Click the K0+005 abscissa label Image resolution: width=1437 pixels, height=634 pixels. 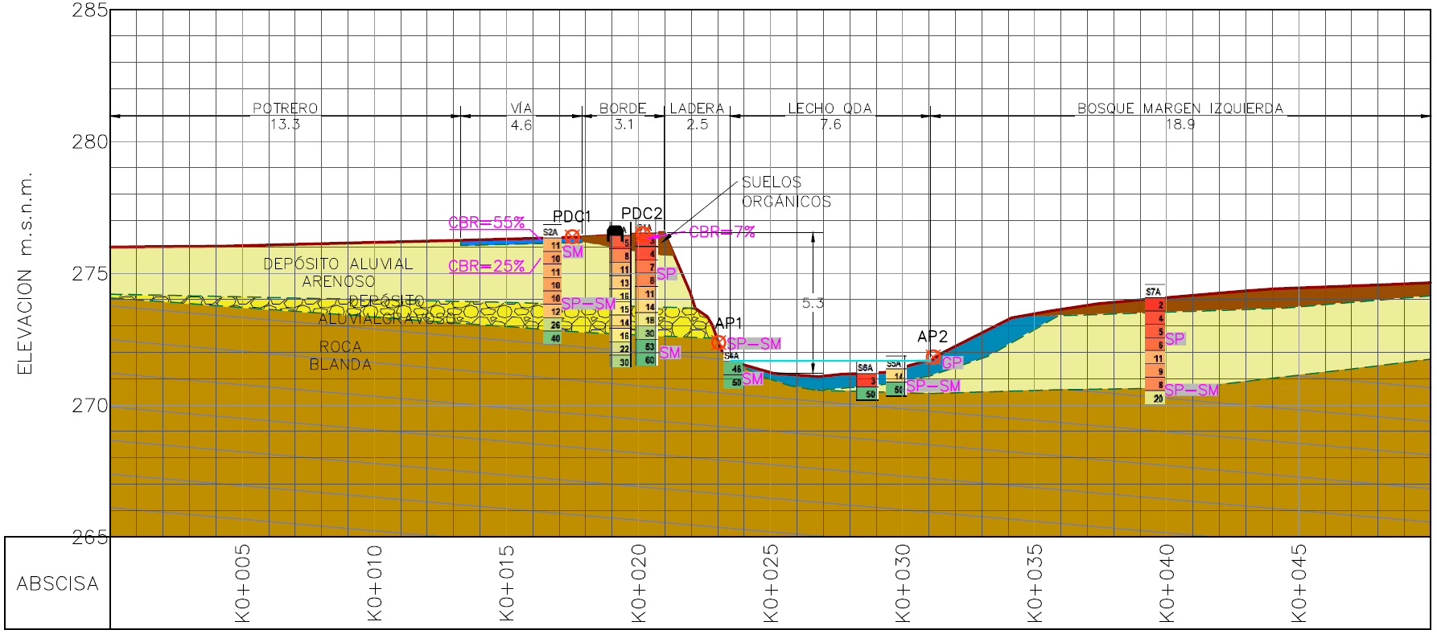coord(243,583)
